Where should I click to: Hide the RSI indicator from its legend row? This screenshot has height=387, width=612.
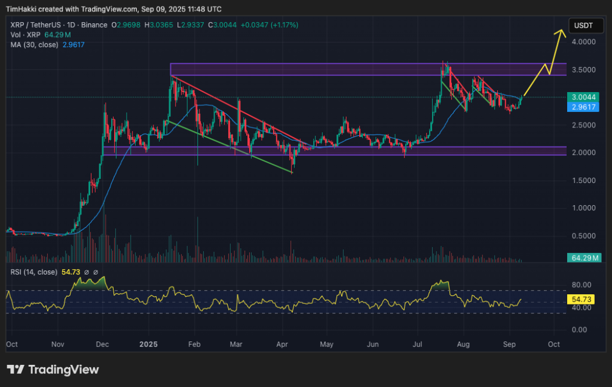point(33,272)
